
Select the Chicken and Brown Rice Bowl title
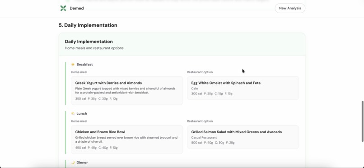point(100,132)
